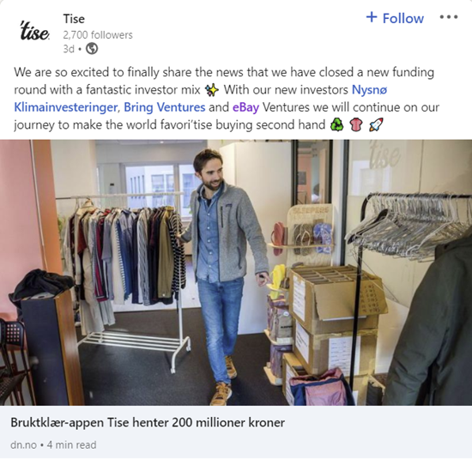The image size is (472, 459).
Task: Open the article photo with clothing racks
Action: pyautogui.click(x=236, y=272)
